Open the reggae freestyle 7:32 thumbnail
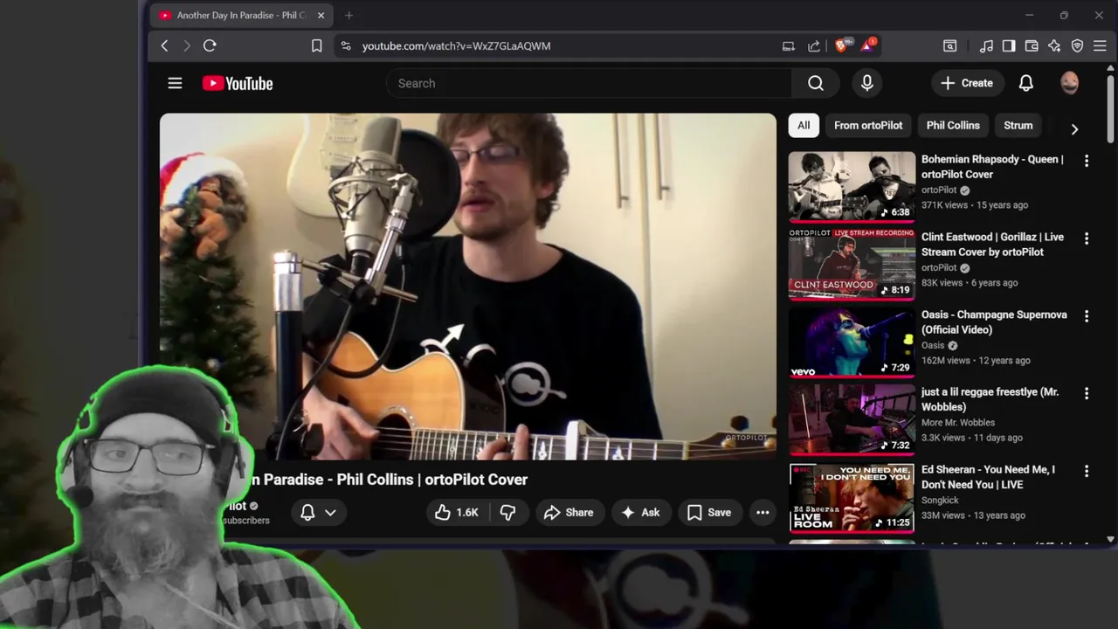Viewport: 1118px width, 629px height. pyautogui.click(x=852, y=419)
